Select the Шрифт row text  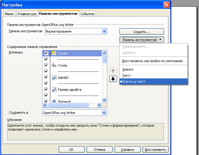tap(63, 77)
